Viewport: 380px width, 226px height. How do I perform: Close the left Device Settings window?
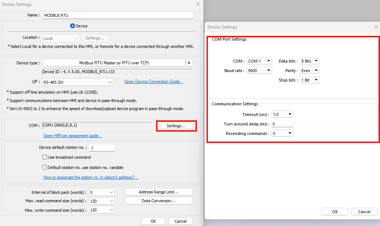pos(198,4)
